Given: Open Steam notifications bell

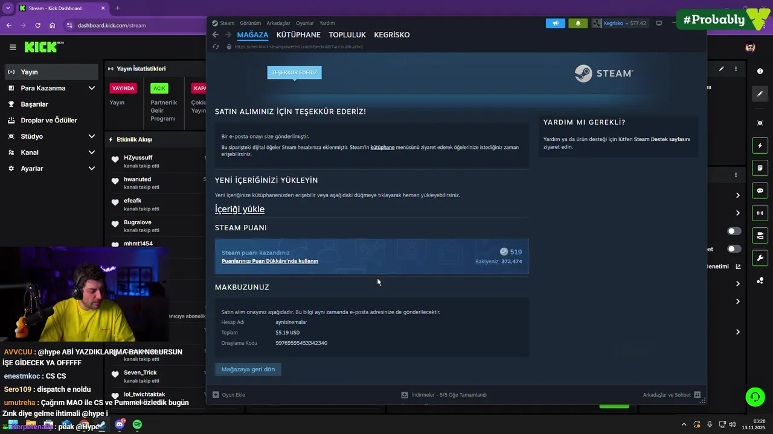Looking at the screenshot, I should coord(578,23).
